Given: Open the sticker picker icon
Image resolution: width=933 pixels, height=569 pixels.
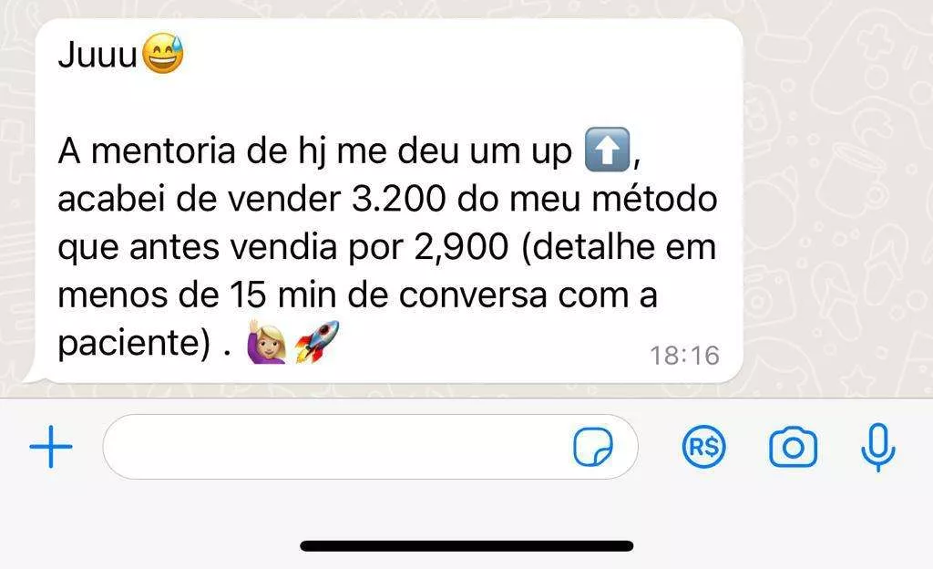Looking at the screenshot, I should (x=592, y=447).
